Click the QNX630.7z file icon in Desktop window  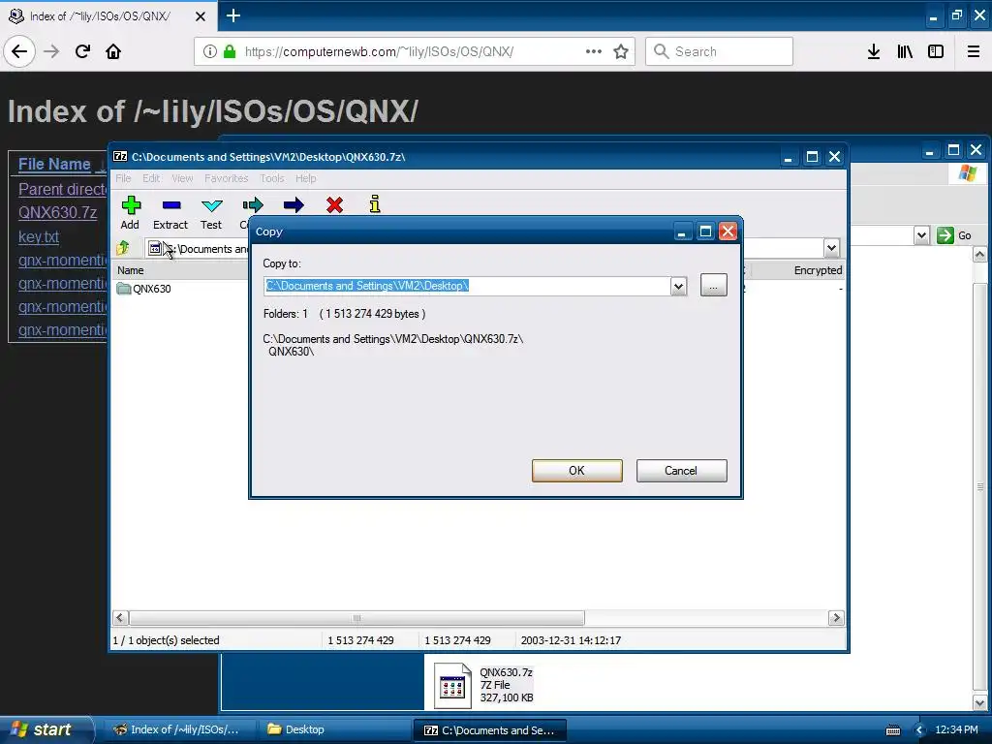point(452,685)
